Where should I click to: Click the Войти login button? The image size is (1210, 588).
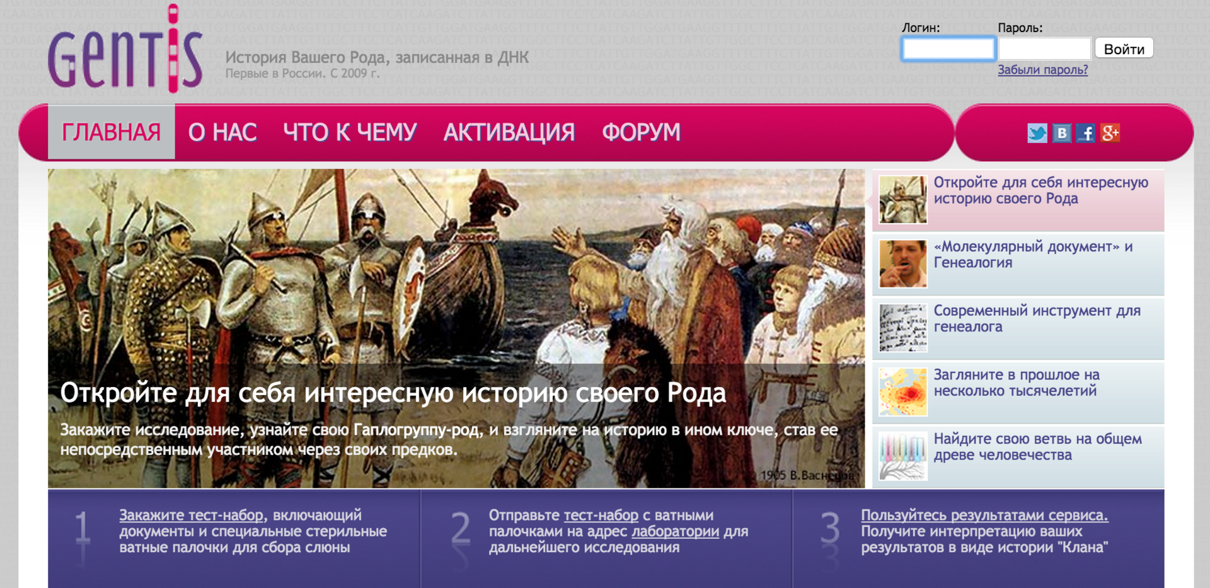tap(1124, 49)
